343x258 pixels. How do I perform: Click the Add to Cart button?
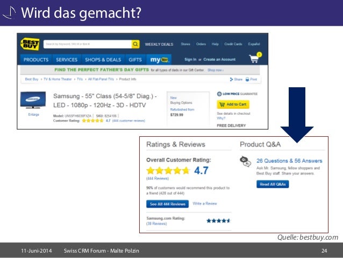[x=233, y=104]
